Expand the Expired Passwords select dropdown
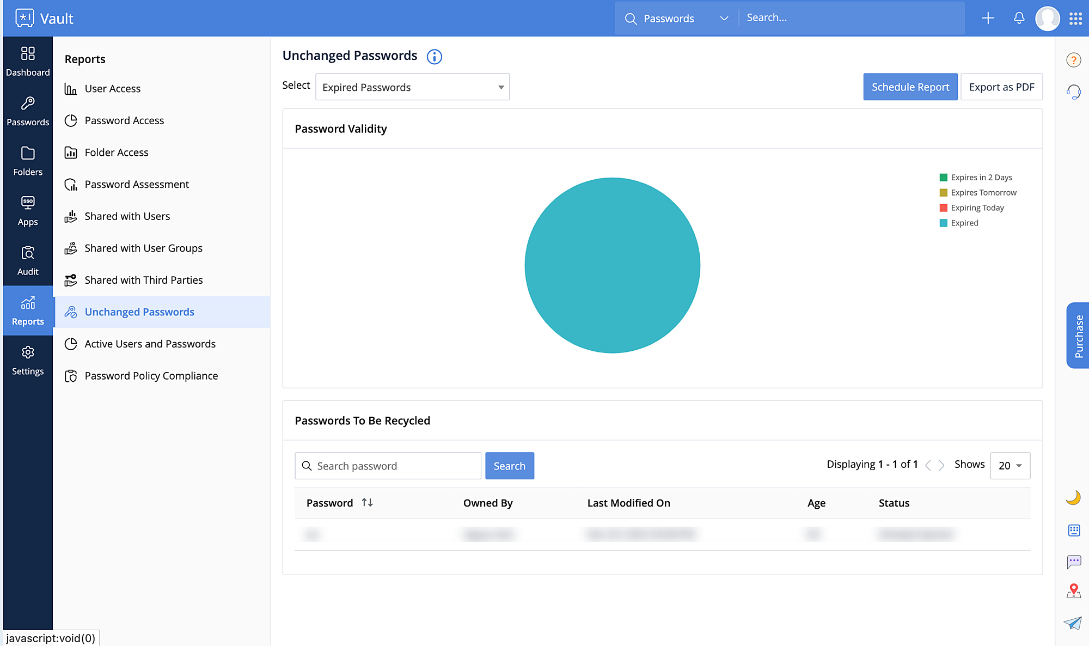The width and height of the screenshot is (1089, 646). 412,87
